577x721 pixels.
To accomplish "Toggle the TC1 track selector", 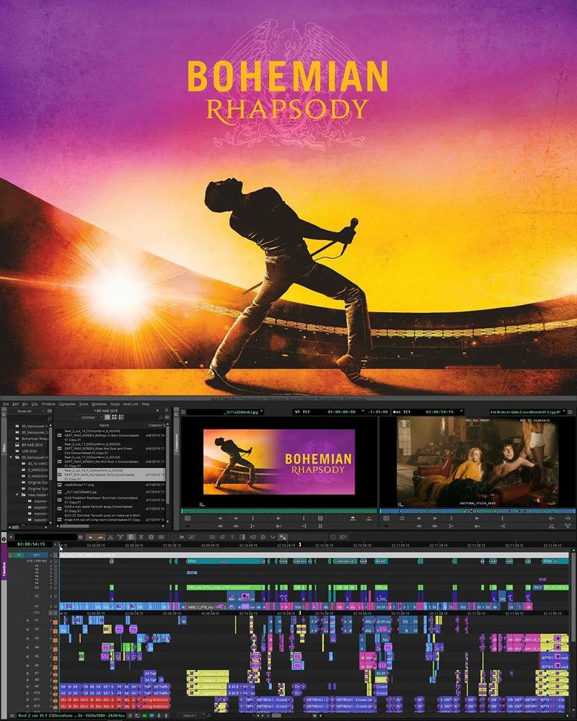I will (x=37, y=612).
